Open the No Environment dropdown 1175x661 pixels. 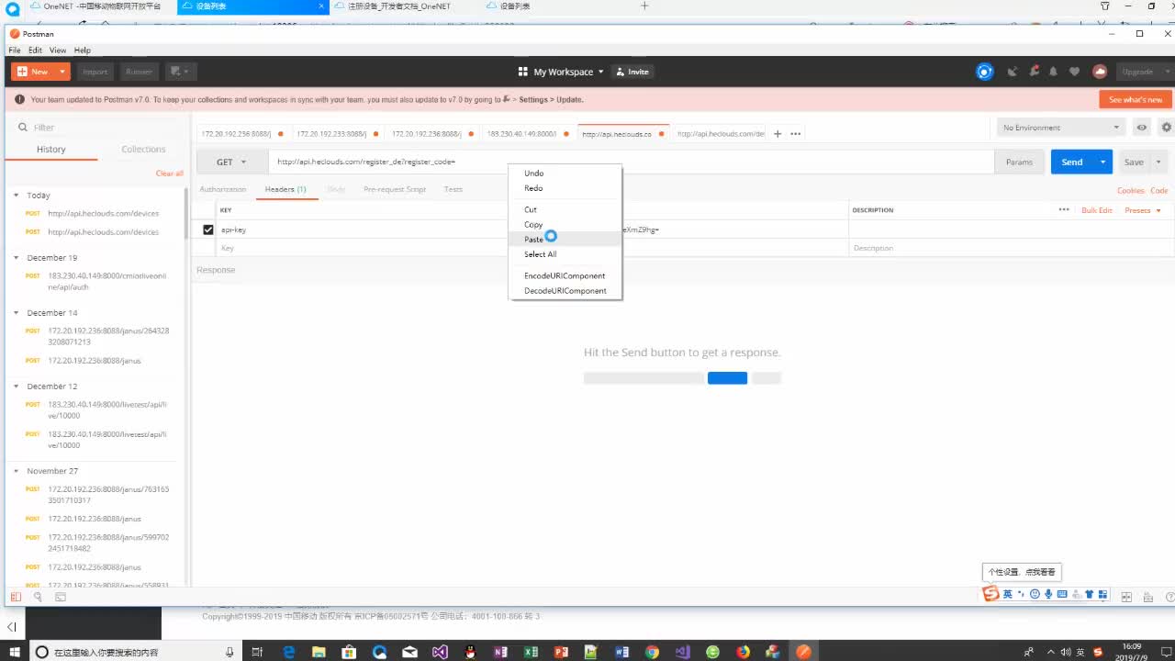click(x=1061, y=128)
